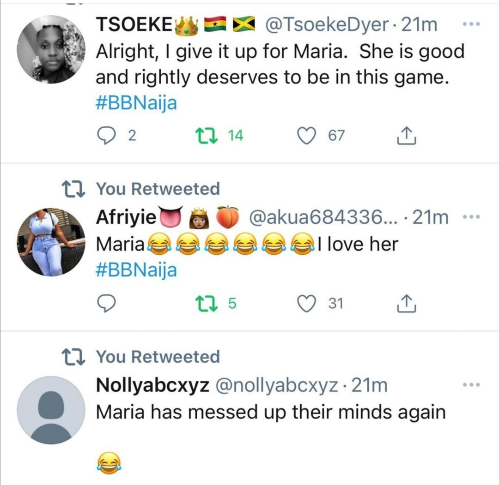This screenshot has width=499, height=485.
Task: Reply to Afriyie's tweet
Action: [x=107, y=304]
